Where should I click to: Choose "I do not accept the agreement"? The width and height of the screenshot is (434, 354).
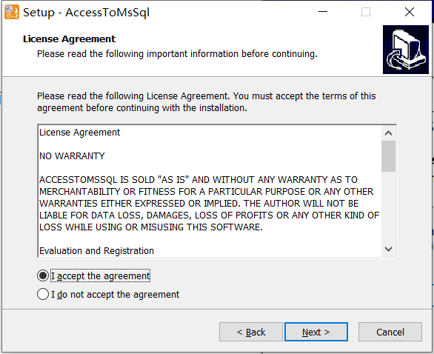coord(43,294)
